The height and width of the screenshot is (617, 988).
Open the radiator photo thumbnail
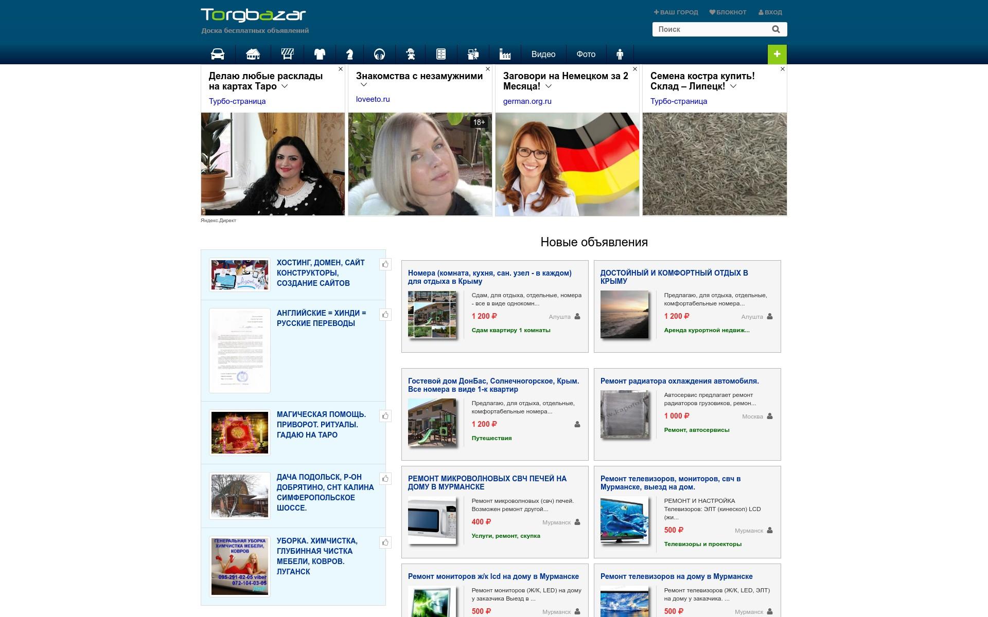coord(624,414)
